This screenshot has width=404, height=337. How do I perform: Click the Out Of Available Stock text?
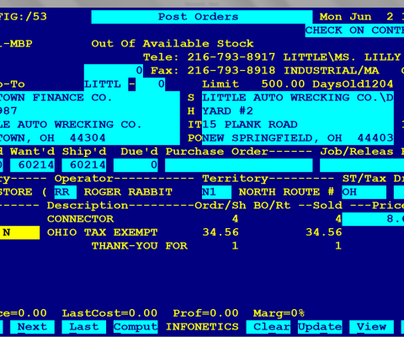[173, 44]
